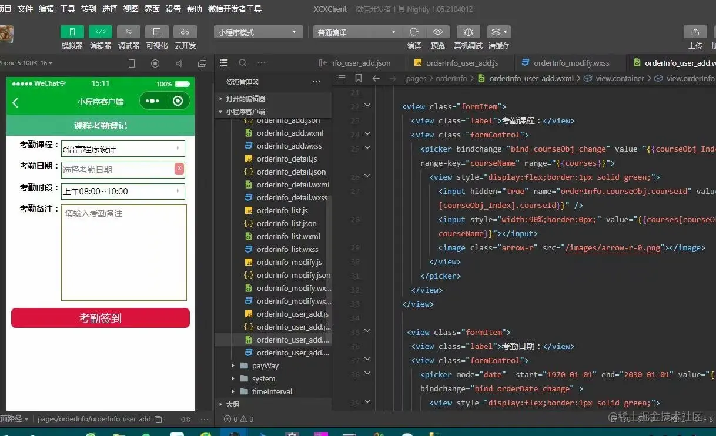Toggle the 可视化 visual panel button
The width and height of the screenshot is (716, 436).
[157, 32]
